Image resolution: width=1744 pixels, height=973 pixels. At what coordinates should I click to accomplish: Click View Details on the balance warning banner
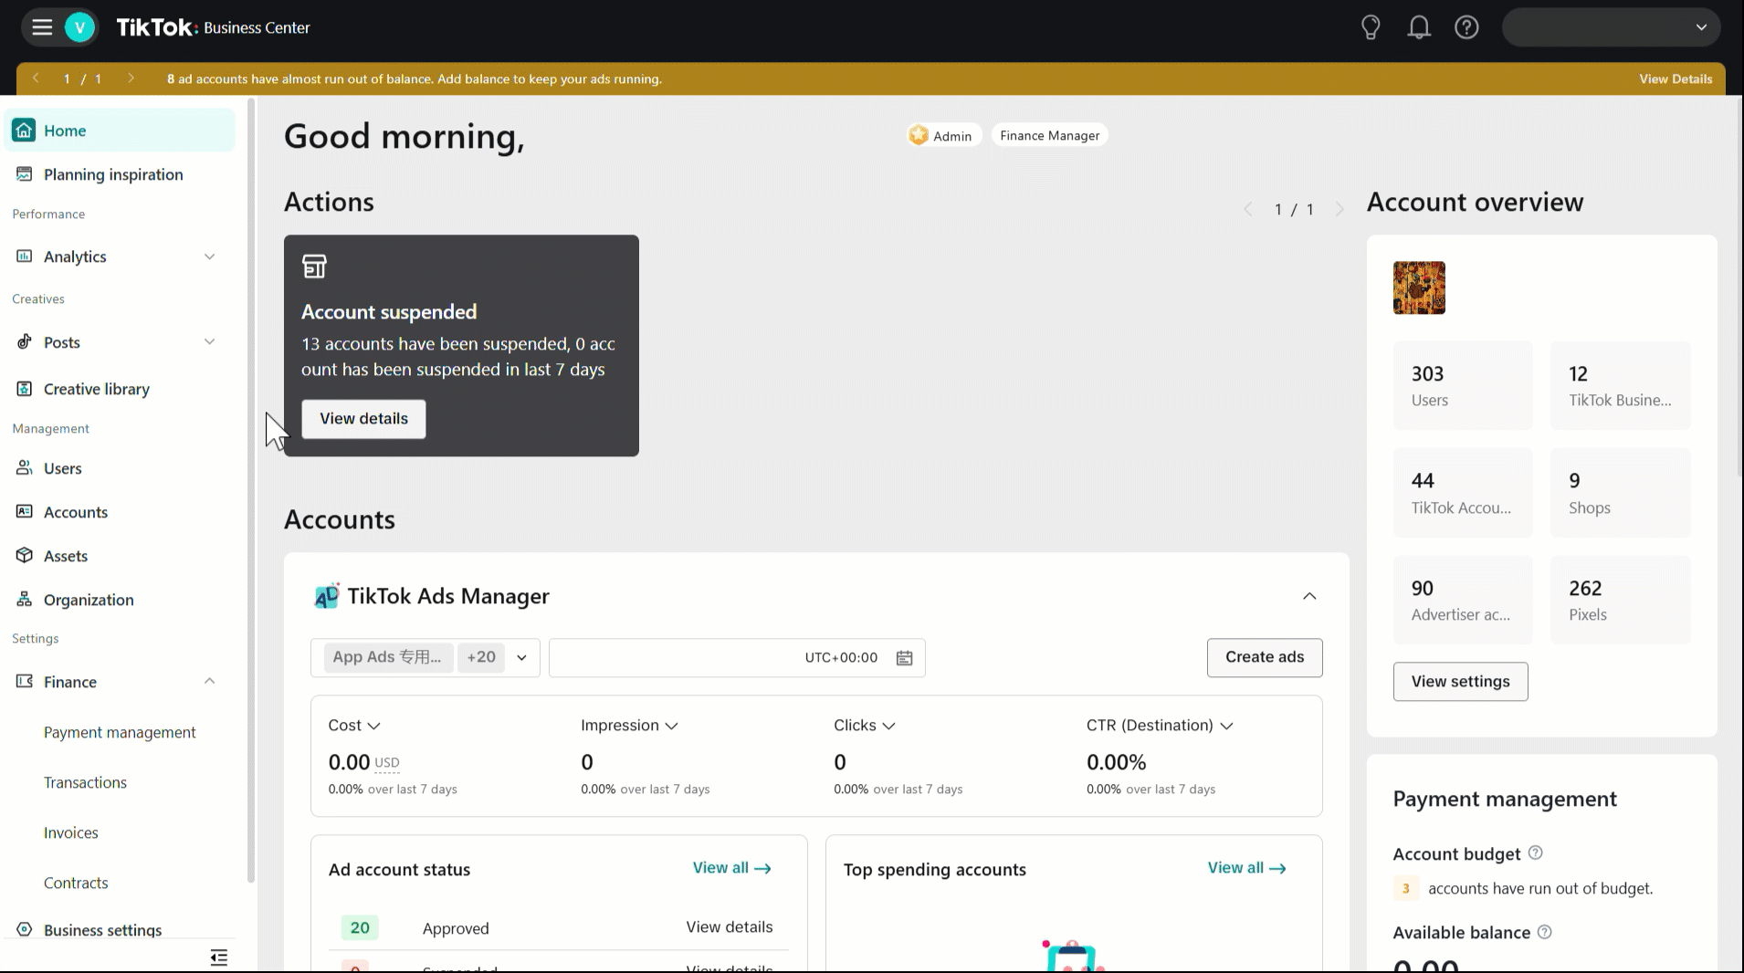[1675, 78]
